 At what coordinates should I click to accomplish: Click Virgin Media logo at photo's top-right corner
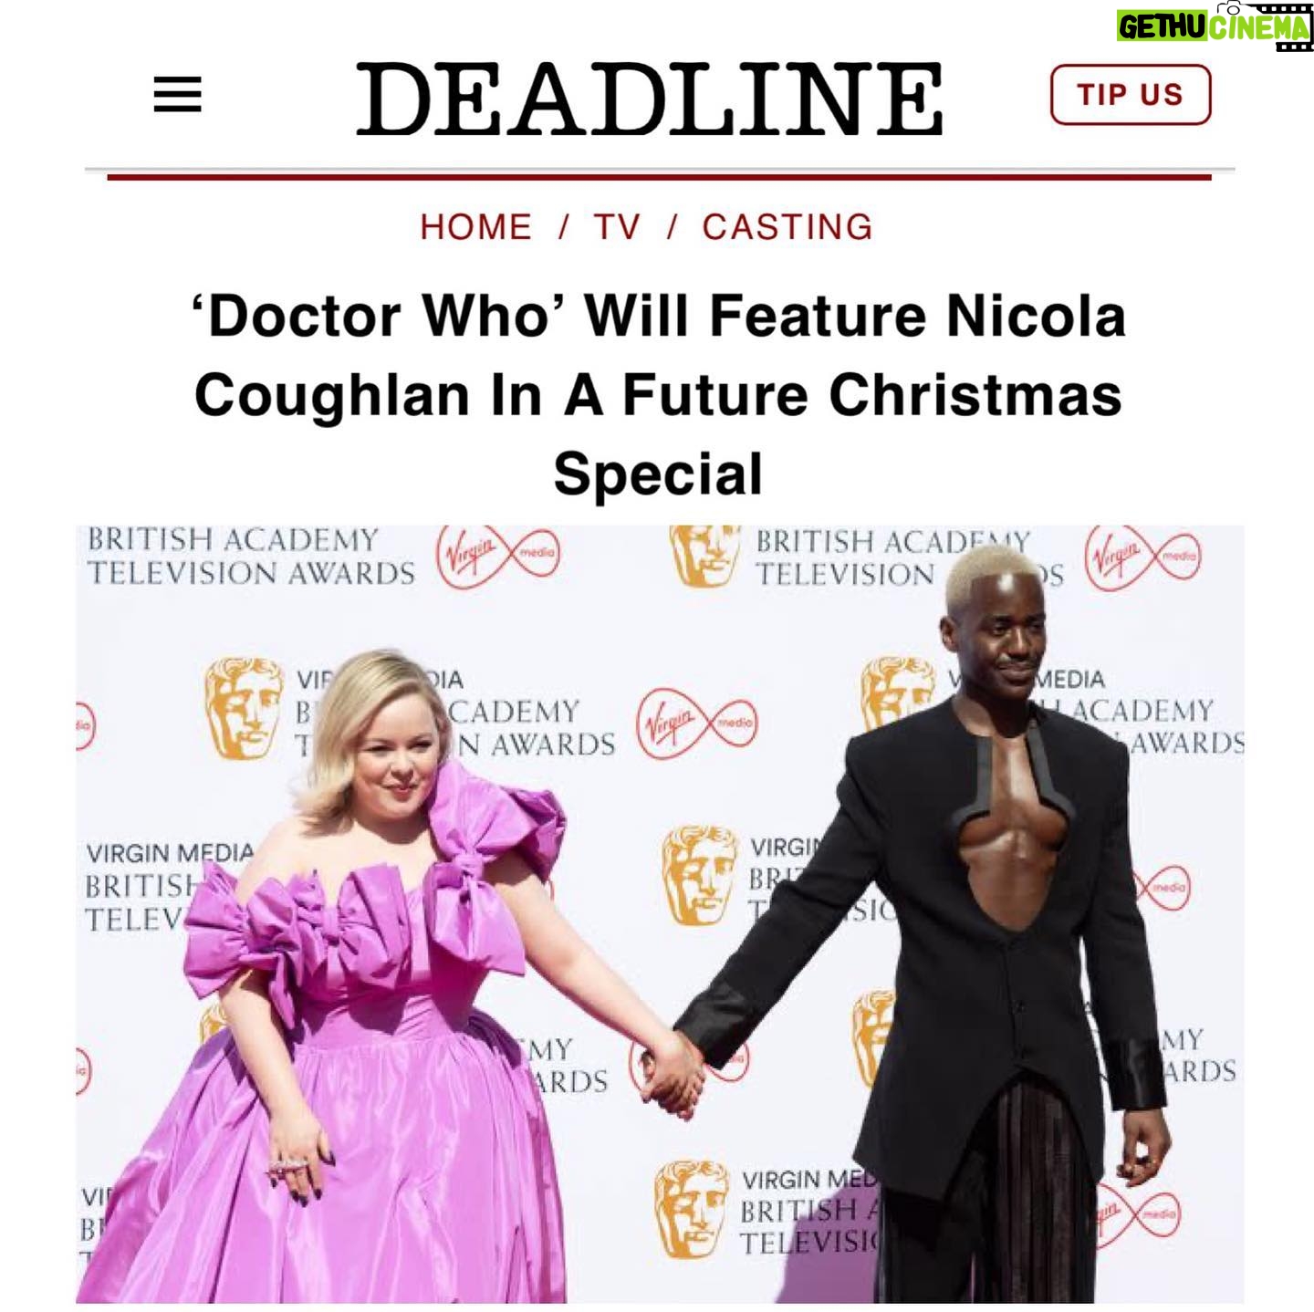coord(1144,557)
